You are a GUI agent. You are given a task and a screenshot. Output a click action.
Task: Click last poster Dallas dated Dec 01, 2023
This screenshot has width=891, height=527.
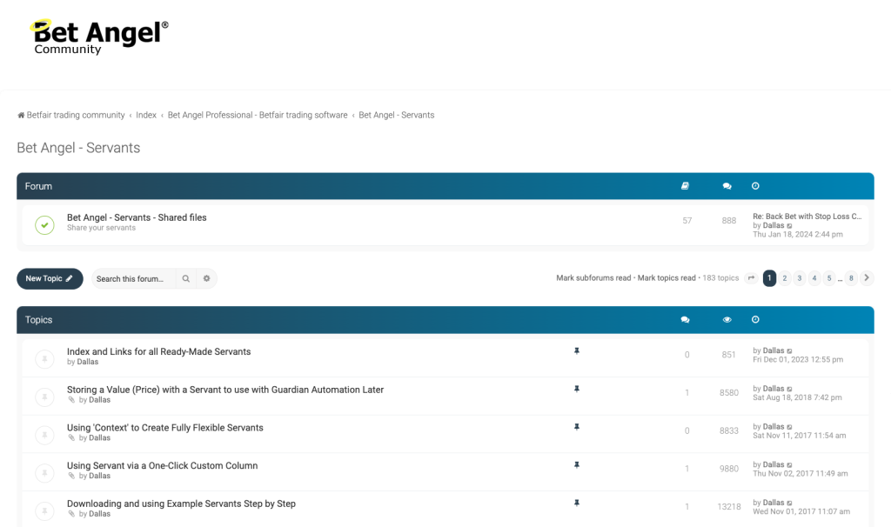coord(774,350)
